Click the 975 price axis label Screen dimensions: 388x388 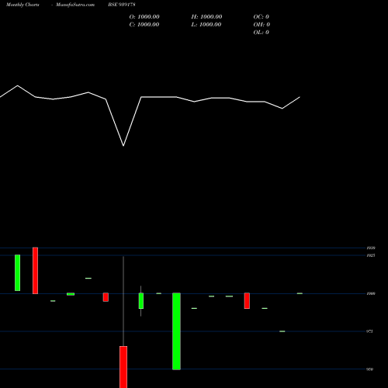(370, 331)
